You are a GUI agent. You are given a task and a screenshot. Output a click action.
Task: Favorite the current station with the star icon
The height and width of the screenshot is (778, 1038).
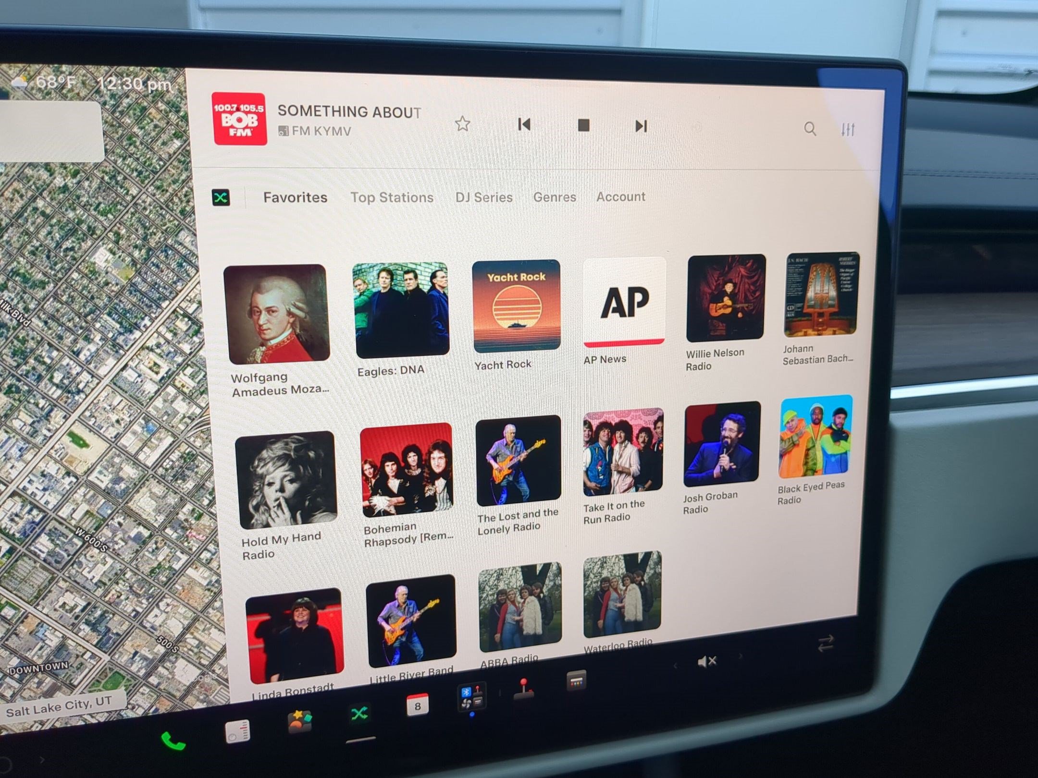coord(462,124)
